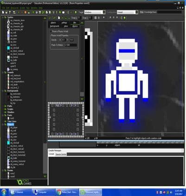Select font0 under the Fonts folder

12,118
